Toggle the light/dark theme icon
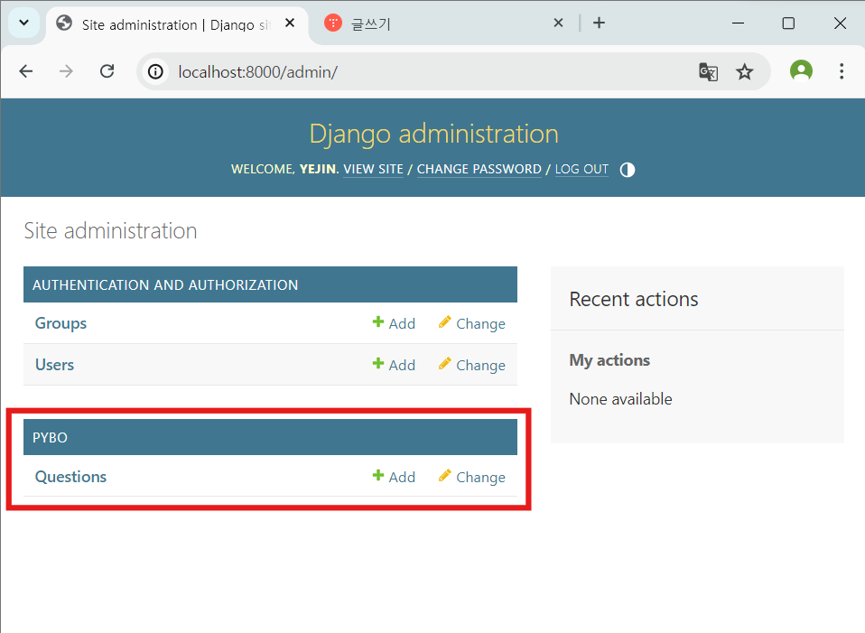 tap(628, 170)
